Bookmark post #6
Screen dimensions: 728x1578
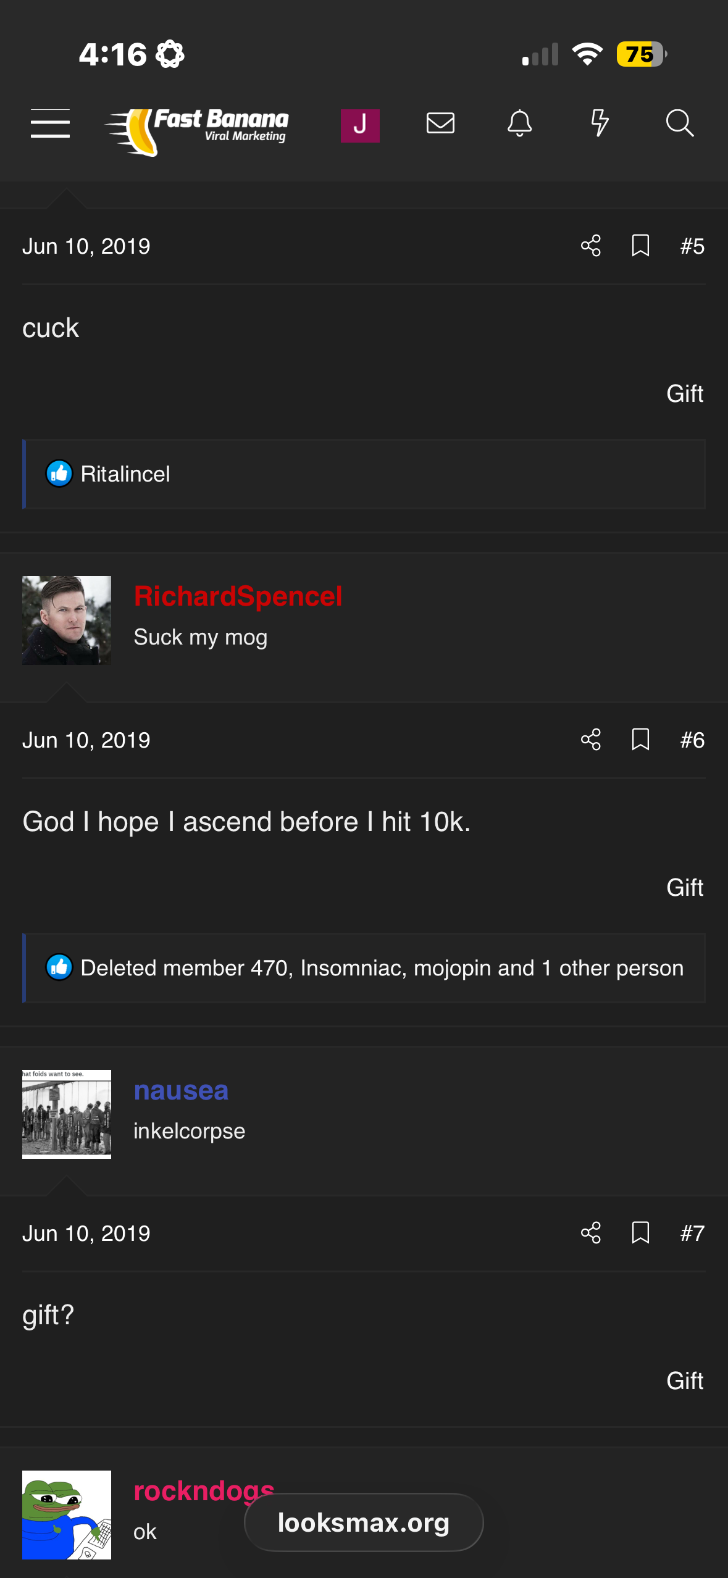tap(640, 740)
